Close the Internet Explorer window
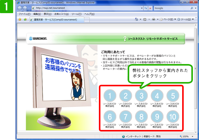199x140 pixels. click(193, 2)
